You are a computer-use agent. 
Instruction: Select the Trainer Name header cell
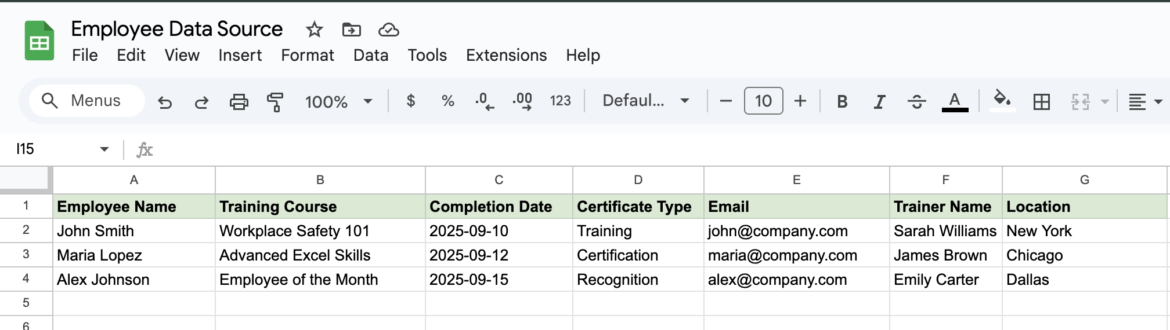[946, 206]
